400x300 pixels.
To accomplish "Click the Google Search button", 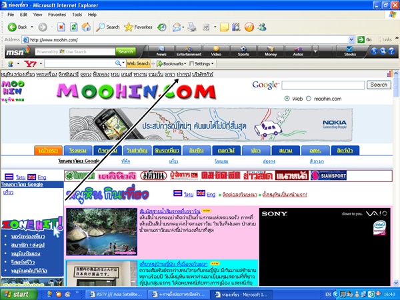I will coord(378,85).
